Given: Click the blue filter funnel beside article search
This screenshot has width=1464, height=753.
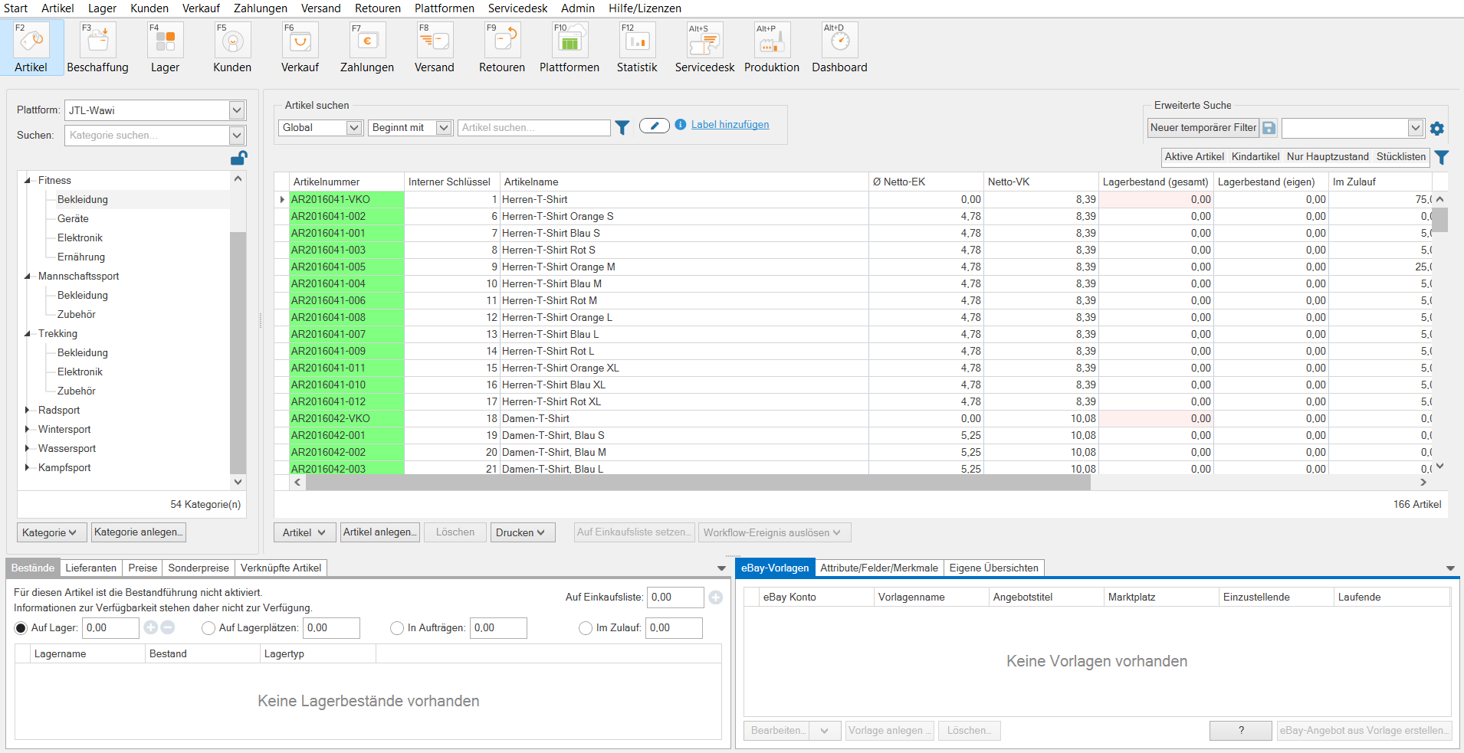Looking at the screenshot, I should (622, 128).
